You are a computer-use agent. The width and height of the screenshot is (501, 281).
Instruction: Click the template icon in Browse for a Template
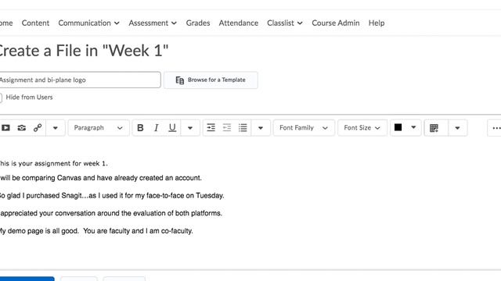click(x=180, y=80)
